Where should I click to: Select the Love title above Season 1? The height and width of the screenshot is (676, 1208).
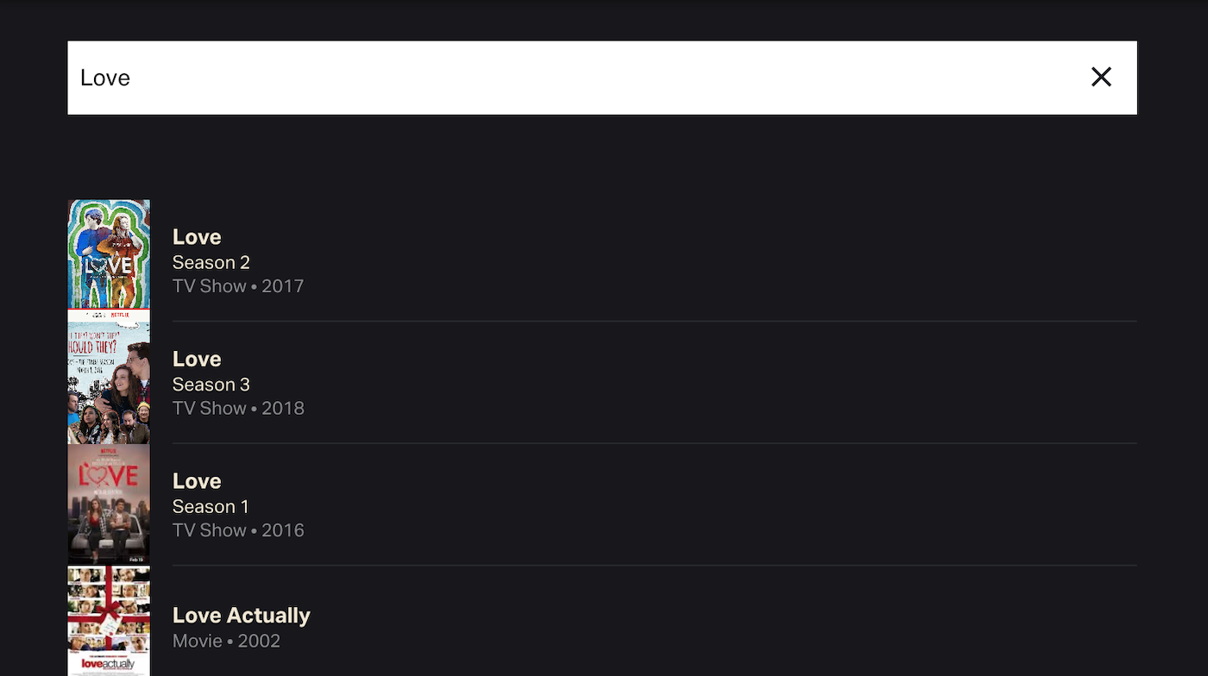pyautogui.click(x=197, y=481)
